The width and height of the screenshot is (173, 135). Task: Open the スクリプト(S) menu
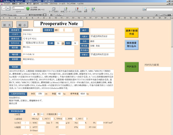click(54, 4)
